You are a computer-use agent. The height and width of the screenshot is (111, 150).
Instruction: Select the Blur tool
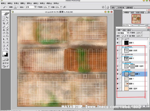(4, 36)
